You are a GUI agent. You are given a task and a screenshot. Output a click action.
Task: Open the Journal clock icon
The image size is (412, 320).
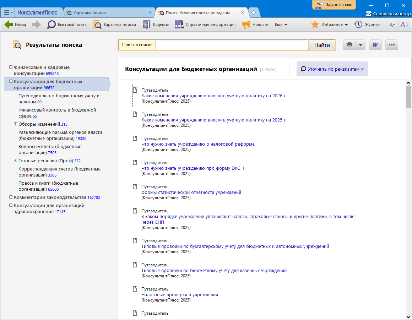(x=358, y=25)
